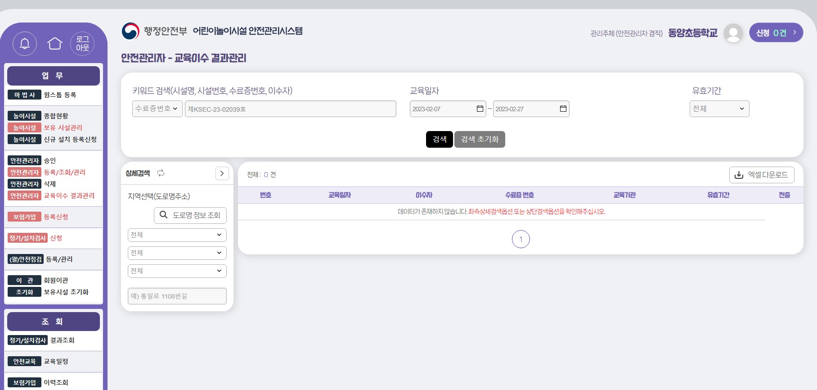Open calendar picker for end date 2023-02-27
The width and height of the screenshot is (817, 390).
point(563,109)
